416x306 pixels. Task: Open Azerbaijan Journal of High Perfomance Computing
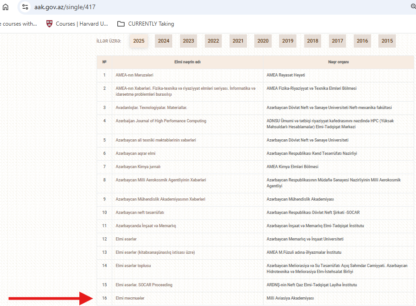point(161,121)
